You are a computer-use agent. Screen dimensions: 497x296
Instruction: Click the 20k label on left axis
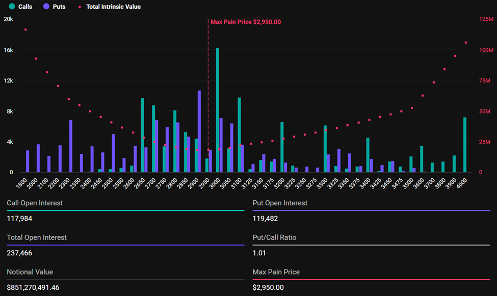click(x=8, y=19)
